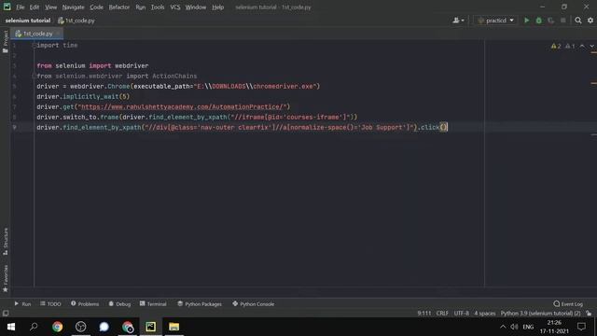Open the Debug tool window
Screen dimensions: 597x336
pyautogui.click(x=119, y=304)
